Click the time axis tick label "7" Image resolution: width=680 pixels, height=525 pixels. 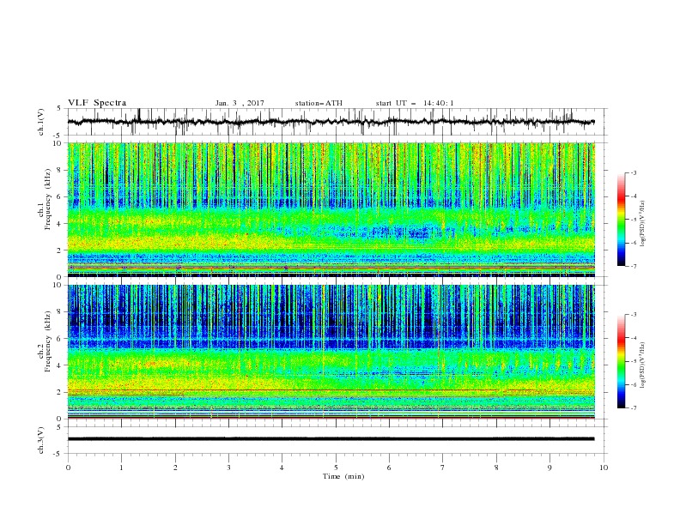443,468
